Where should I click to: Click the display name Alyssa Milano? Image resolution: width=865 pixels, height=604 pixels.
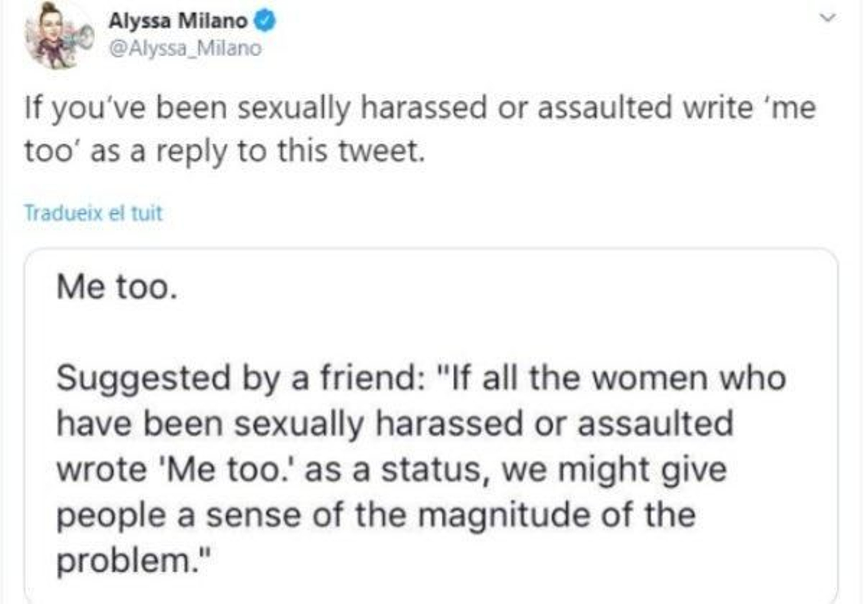pyautogui.click(x=178, y=21)
